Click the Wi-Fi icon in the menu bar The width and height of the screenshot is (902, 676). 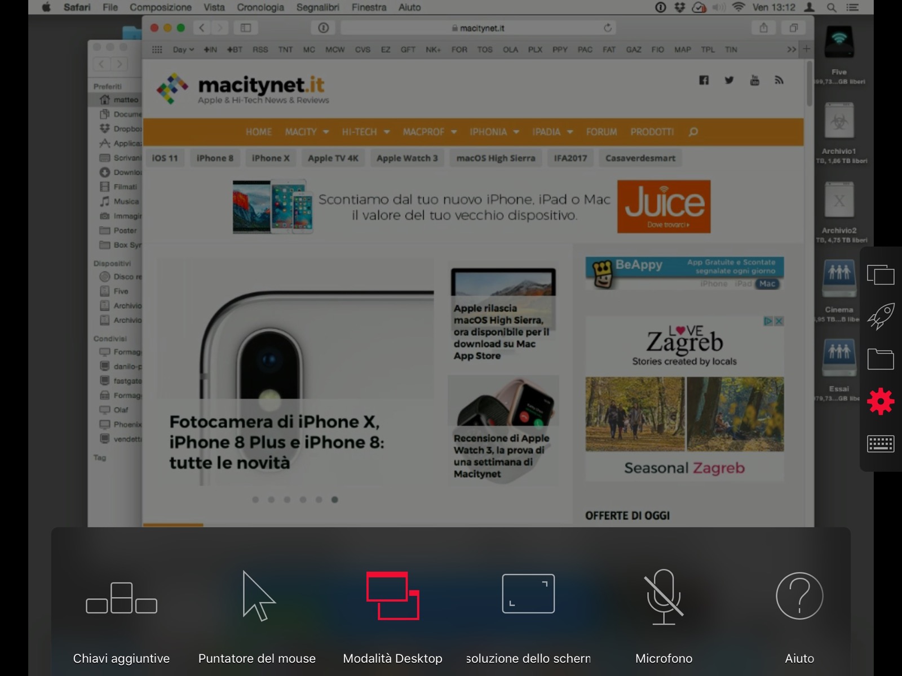(x=739, y=7)
